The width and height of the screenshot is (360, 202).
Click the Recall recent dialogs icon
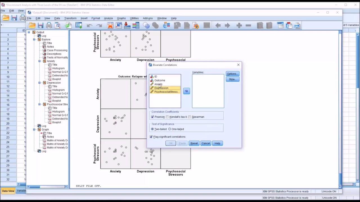(79, 26)
